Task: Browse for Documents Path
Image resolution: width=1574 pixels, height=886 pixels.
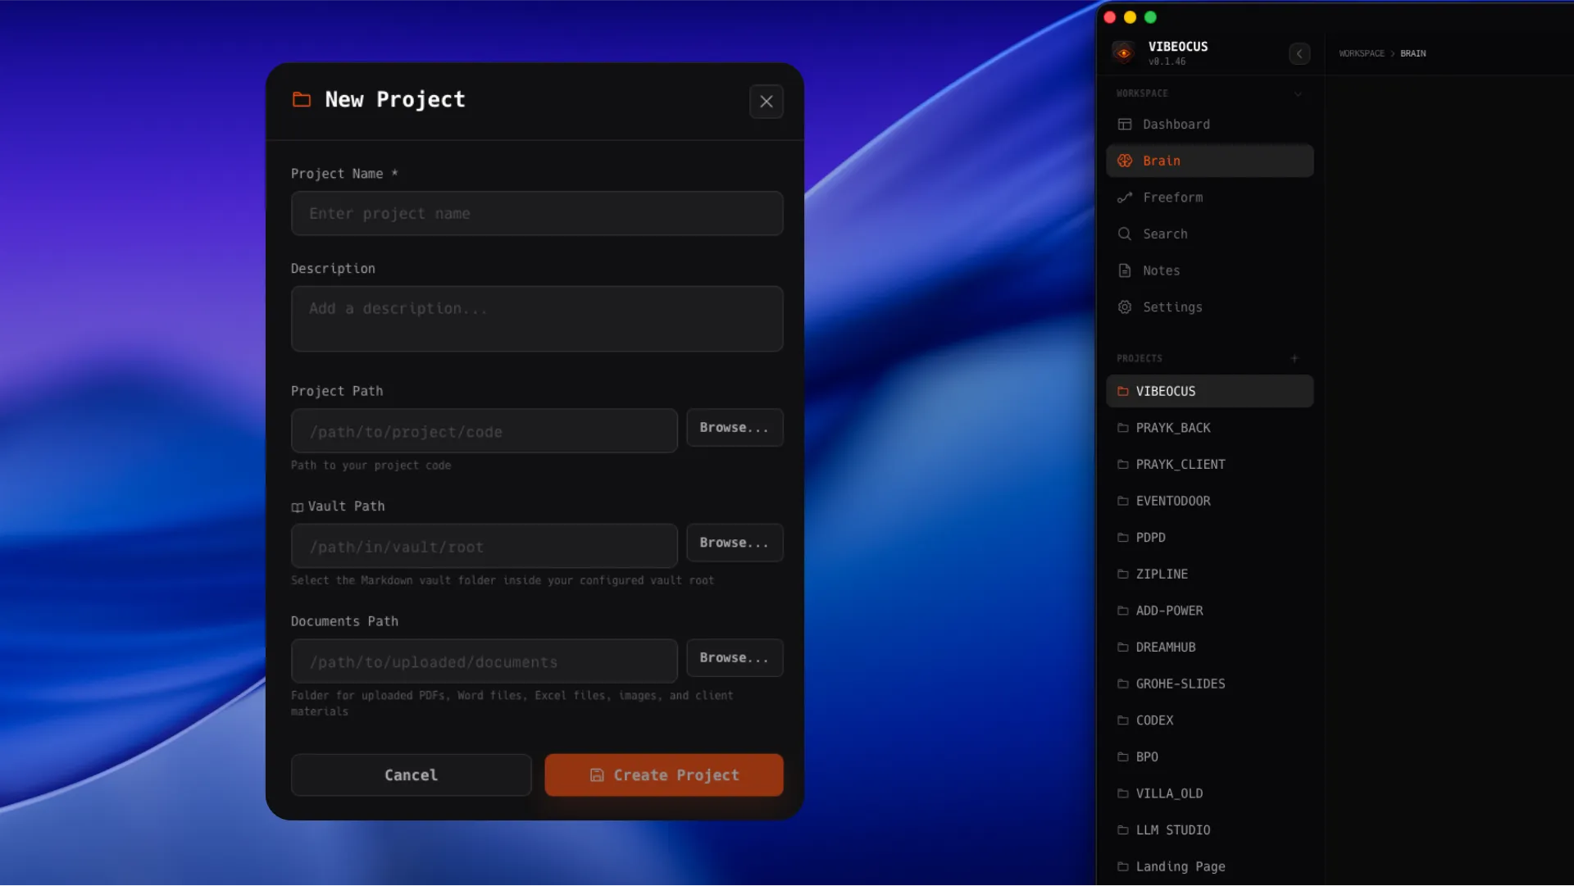Action: pyautogui.click(x=735, y=658)
